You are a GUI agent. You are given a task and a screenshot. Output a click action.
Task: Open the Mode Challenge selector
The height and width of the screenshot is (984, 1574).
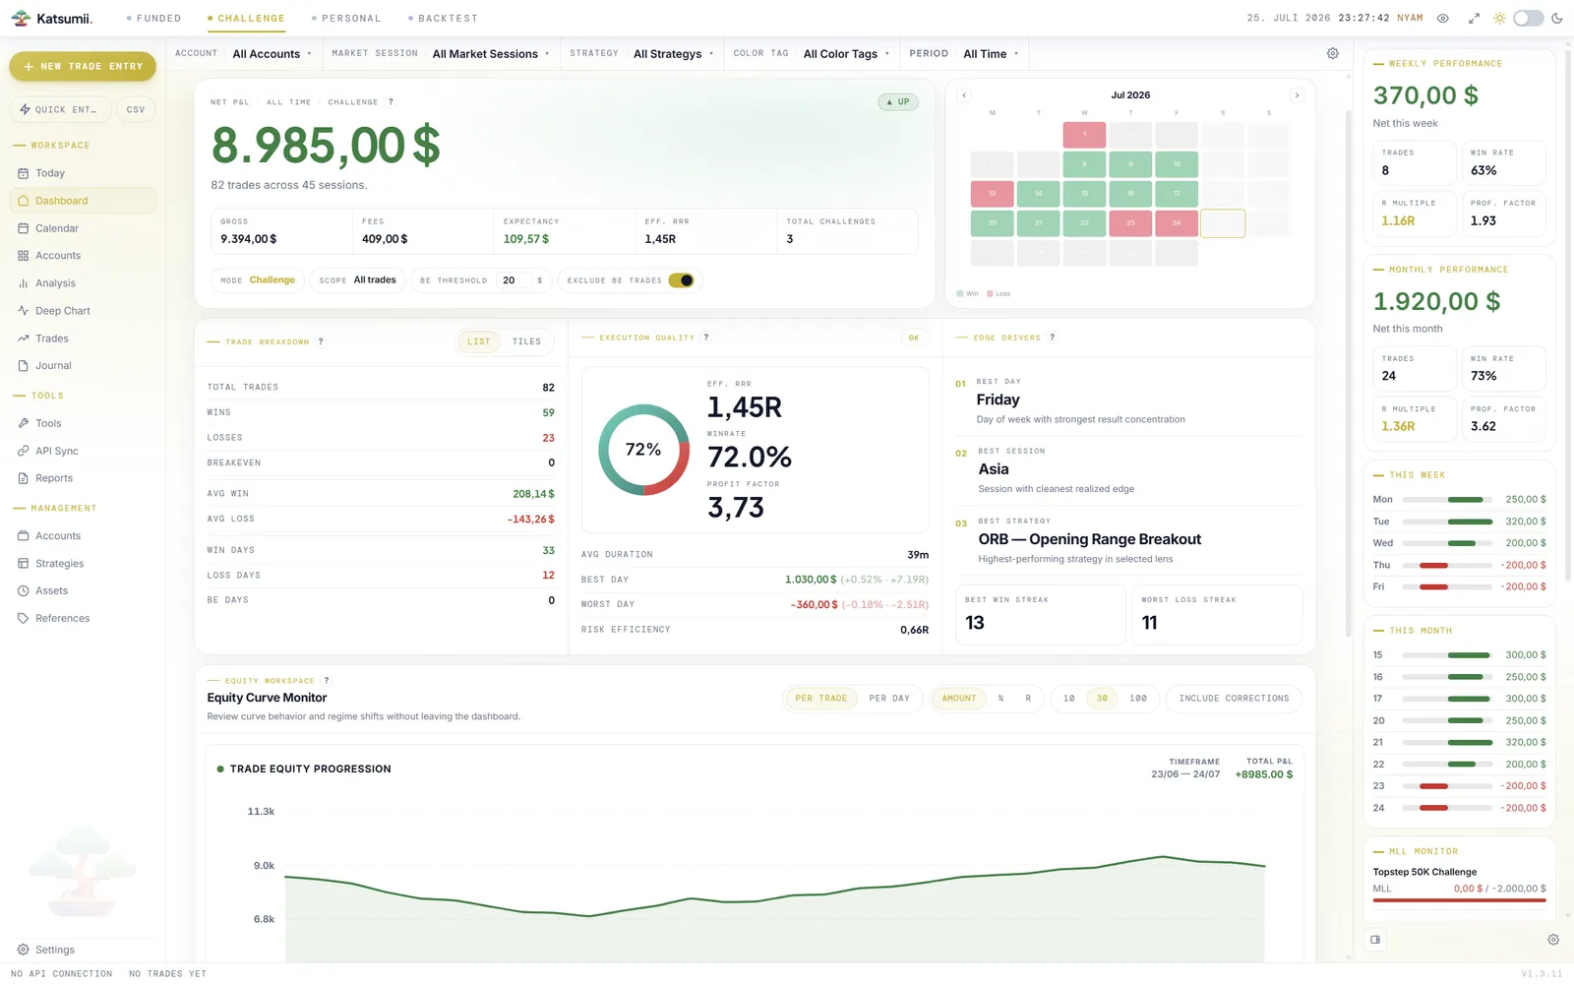pos(258,280)
